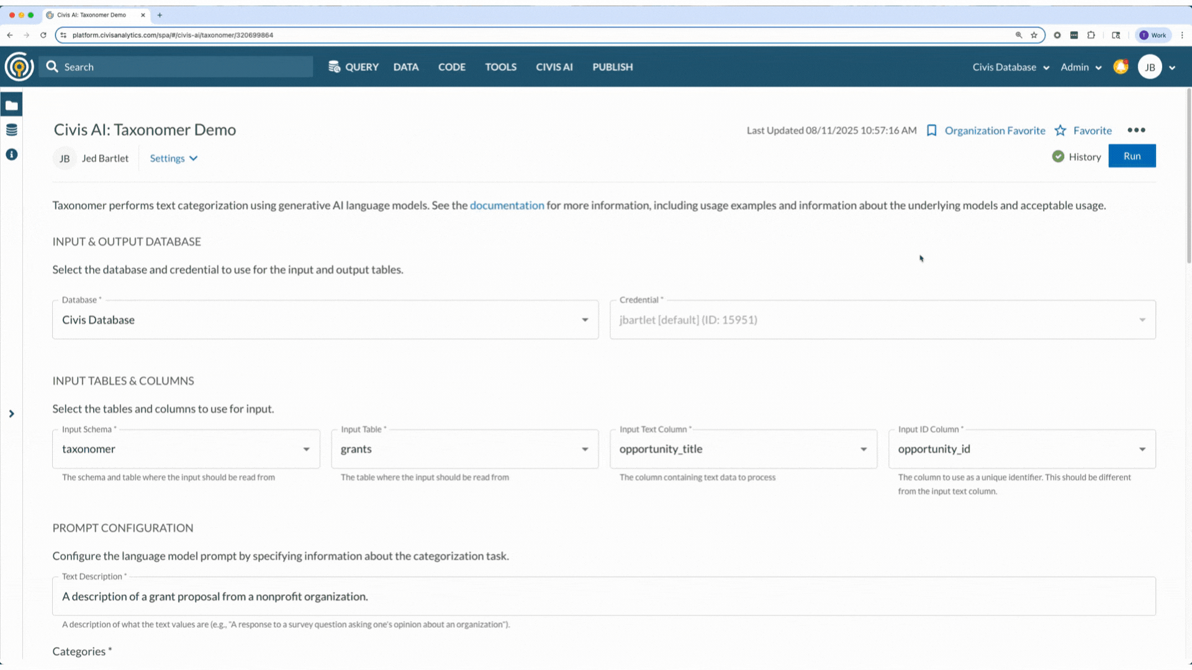Click the Favorite link text

1092,130
